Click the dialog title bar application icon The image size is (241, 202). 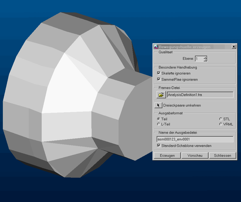[156, 47]
